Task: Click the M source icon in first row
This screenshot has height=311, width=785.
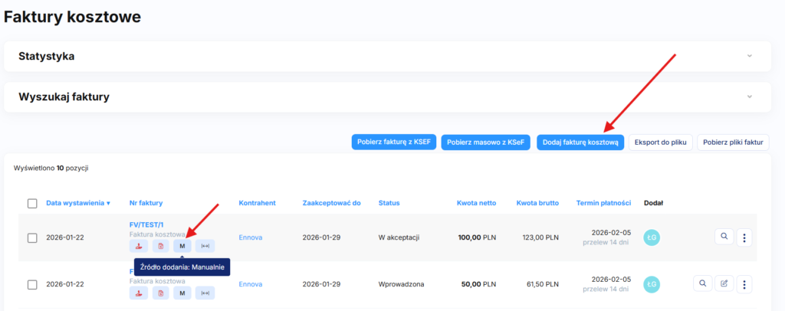Action: coord(182,246)
